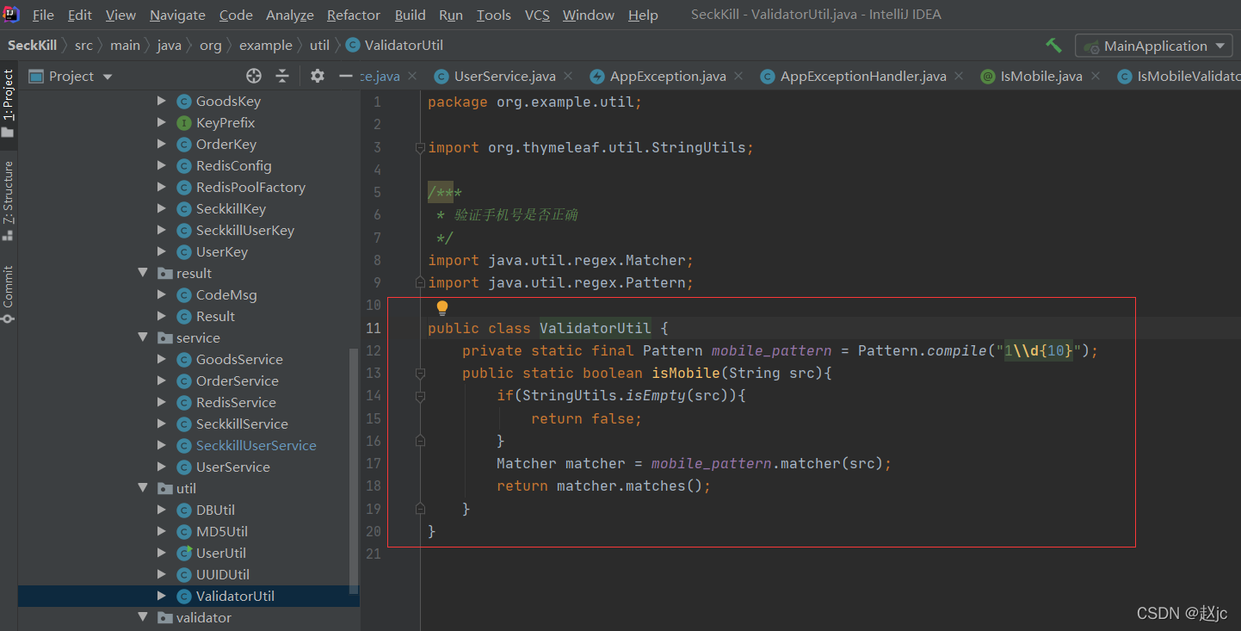Expand the CodeMsg class node
This screenshot has height=631, width=1241.
pos(162,294)
